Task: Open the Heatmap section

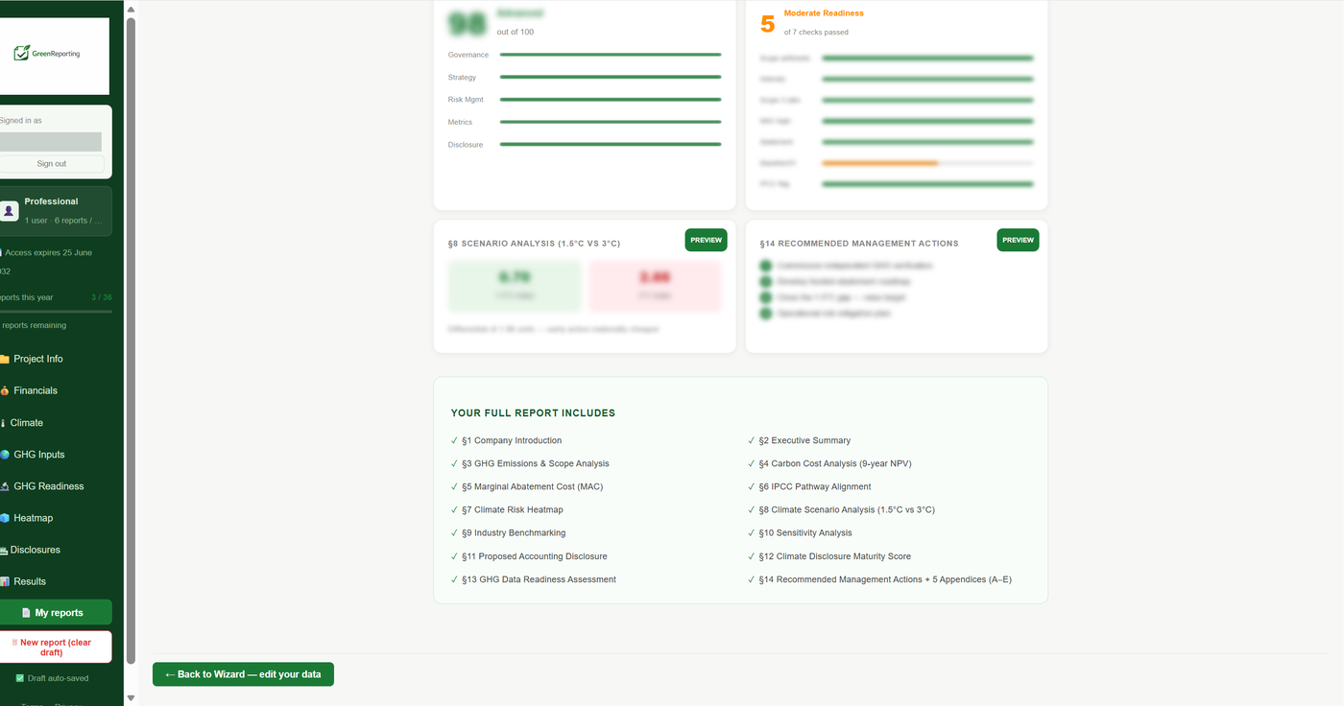Action: coord(33,518)
